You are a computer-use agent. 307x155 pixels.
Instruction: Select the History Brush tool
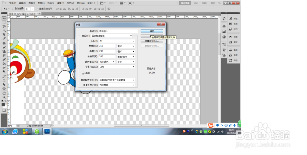point(4,55)
